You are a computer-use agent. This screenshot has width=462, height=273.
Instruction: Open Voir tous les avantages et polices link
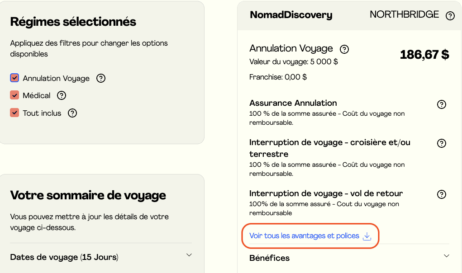tap(304, 236)
